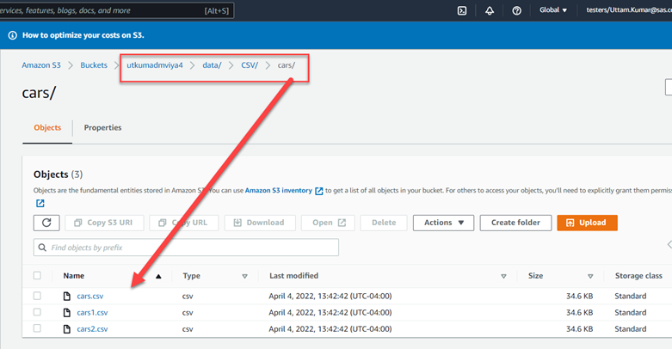Open data/ folder breadcrumb
Image resolution: width=672 pixels, height=349 pixels.
tap(212, 65)
